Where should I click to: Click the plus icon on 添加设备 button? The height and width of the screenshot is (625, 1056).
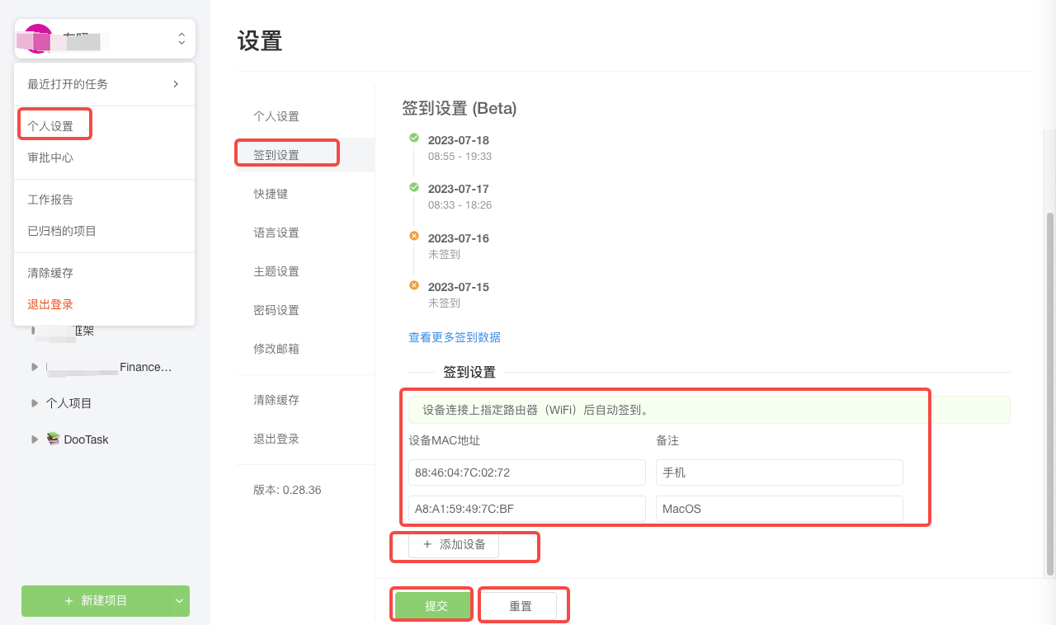coord(426,544)
